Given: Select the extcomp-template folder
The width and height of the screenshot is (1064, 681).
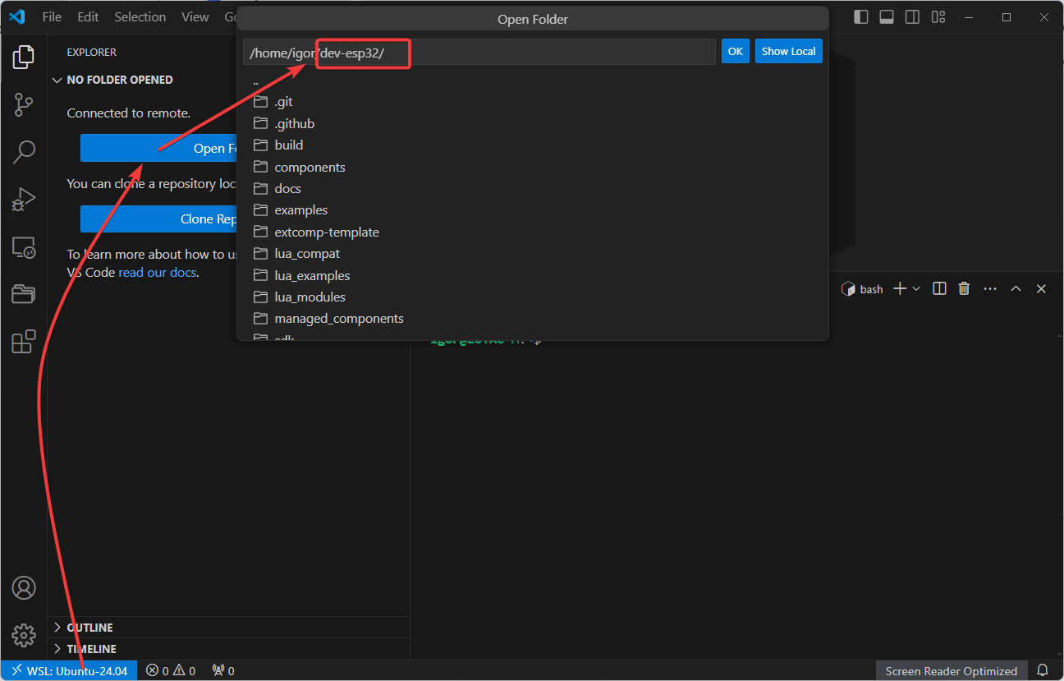Looking at the screenshot, I should (532, 232).
